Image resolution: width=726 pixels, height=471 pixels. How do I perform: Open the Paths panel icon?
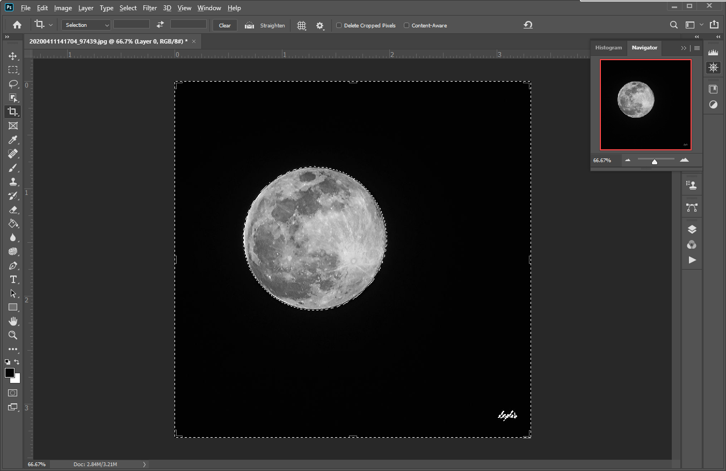point(692,207)
